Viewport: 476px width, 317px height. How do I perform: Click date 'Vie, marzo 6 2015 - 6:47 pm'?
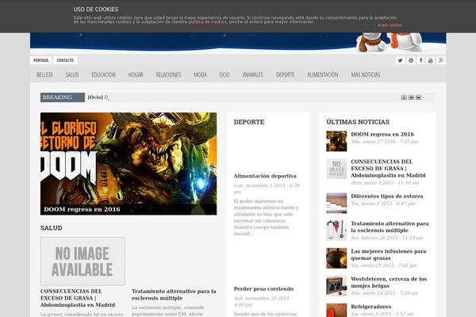pyautogui.click(x=383, y=204)
